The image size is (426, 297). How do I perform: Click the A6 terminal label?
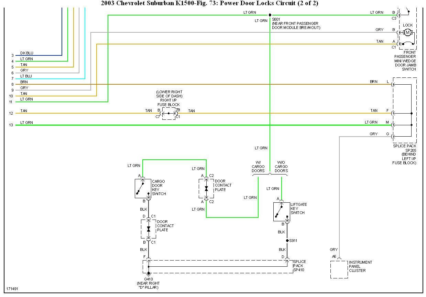pos(334,256)
